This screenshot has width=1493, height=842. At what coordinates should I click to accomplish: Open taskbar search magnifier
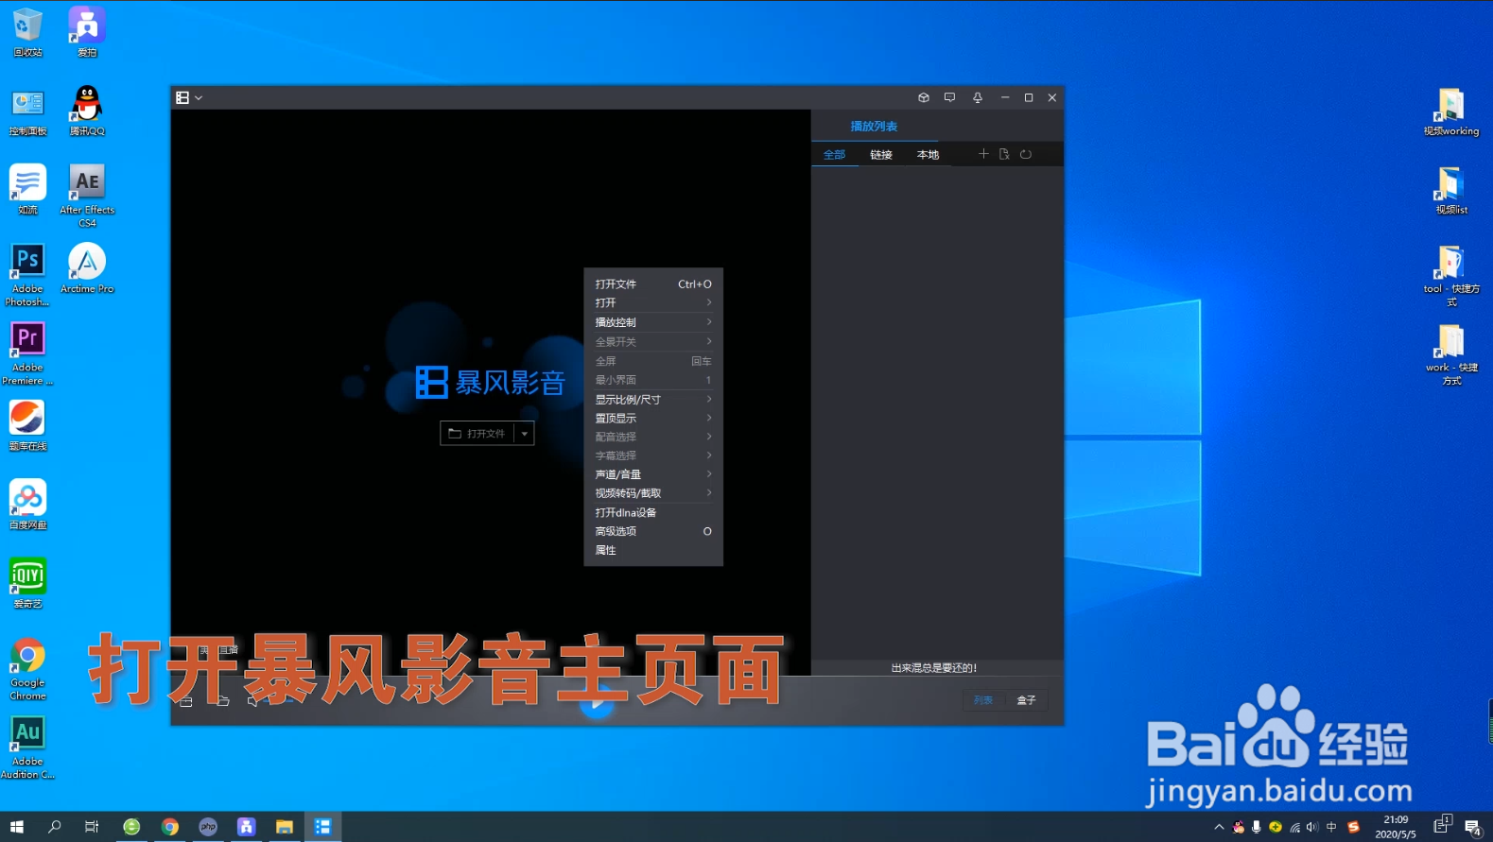pyautogui.click(x=55, y=827)
